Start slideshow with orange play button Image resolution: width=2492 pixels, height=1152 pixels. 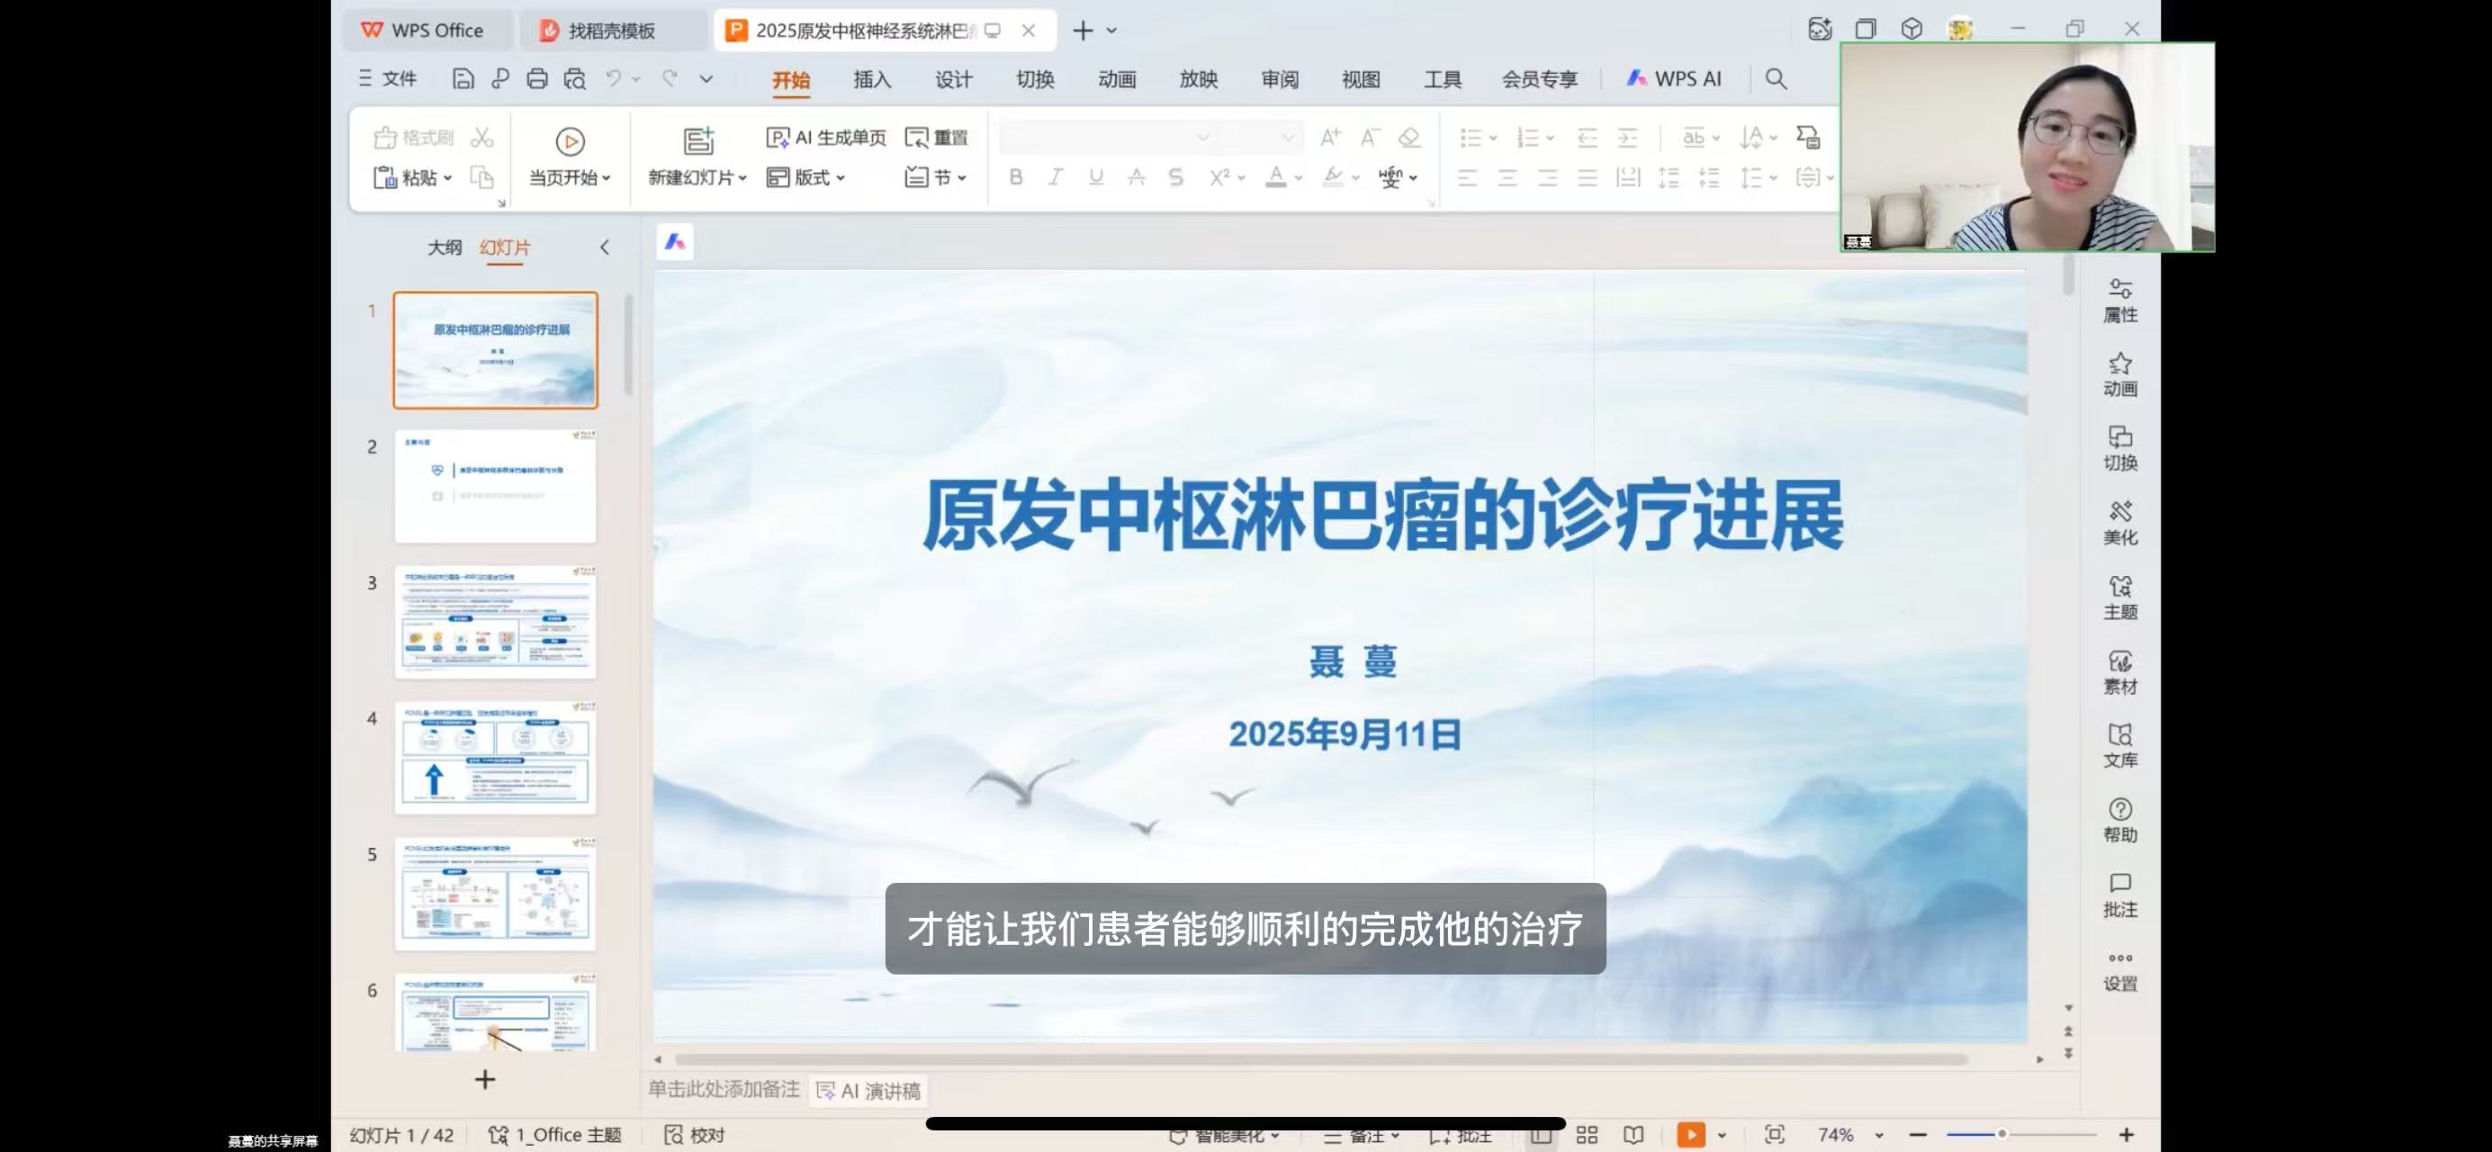pos(1690,1134)
